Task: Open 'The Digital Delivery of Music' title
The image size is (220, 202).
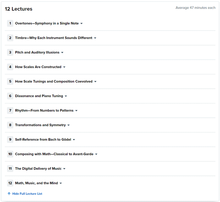Action: [38, 168]
